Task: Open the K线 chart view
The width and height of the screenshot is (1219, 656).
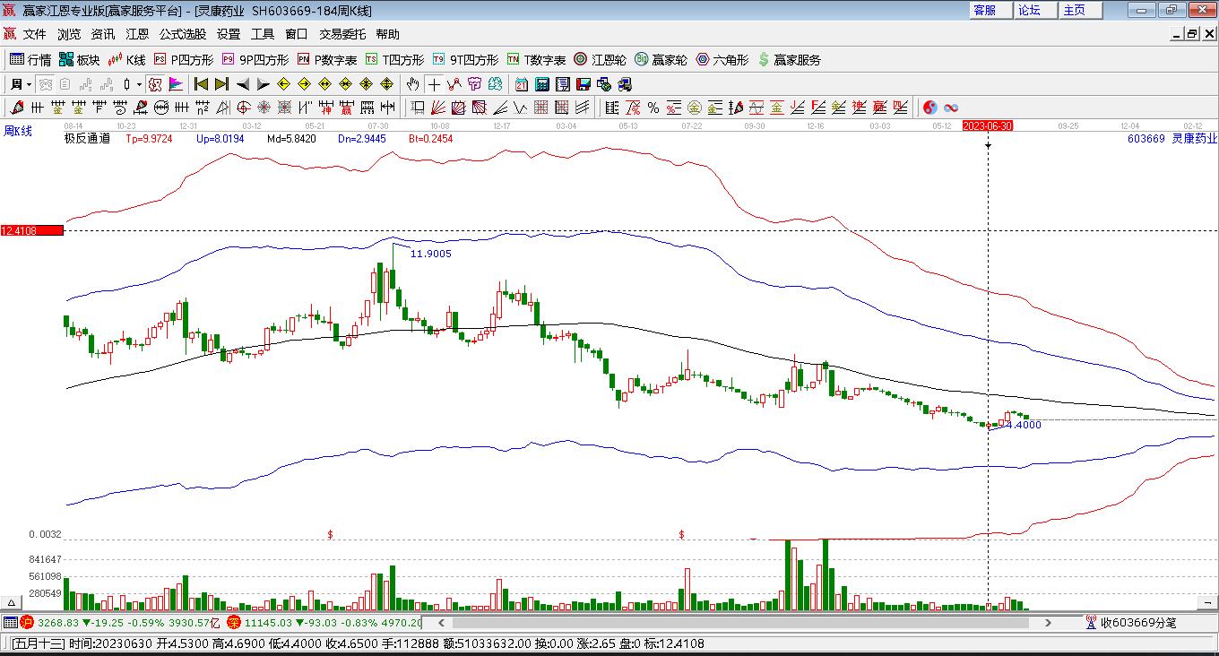Action: coord(126,60)
